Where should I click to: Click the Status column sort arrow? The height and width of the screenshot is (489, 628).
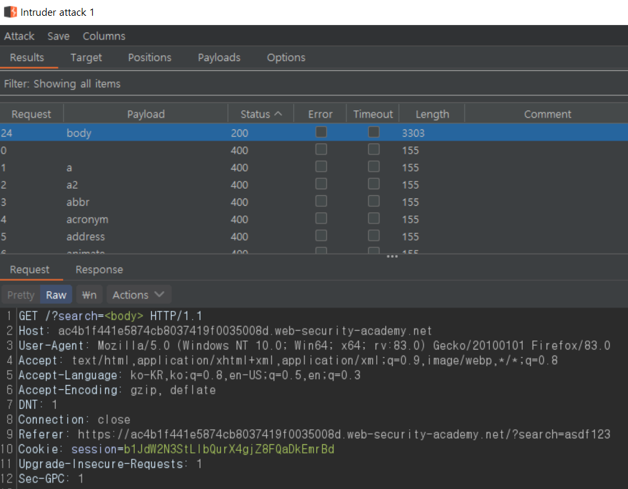(x=278, y=114)
